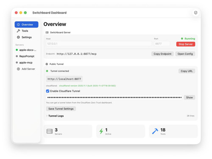Viewport: 212px width, 159px height.
Task: Click the Switchboard Dashboard window title
Action: pyautogui.click(x=50, y=13)
